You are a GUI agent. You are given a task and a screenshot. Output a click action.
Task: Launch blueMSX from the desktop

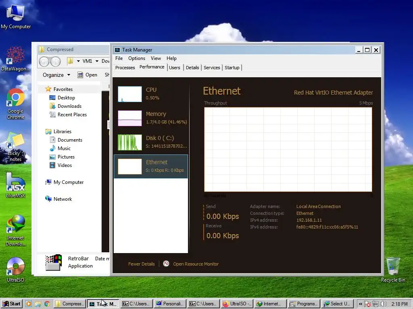click(16, 185)
